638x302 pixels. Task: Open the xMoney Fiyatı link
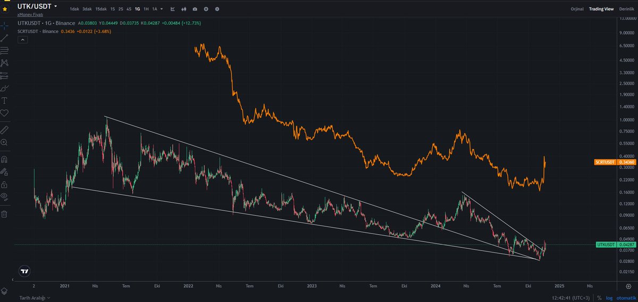pyautogui.click(x=30, y=15)
